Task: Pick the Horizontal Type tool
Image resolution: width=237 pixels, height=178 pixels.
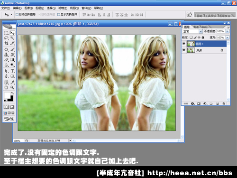Action: (x=12, y=71)
